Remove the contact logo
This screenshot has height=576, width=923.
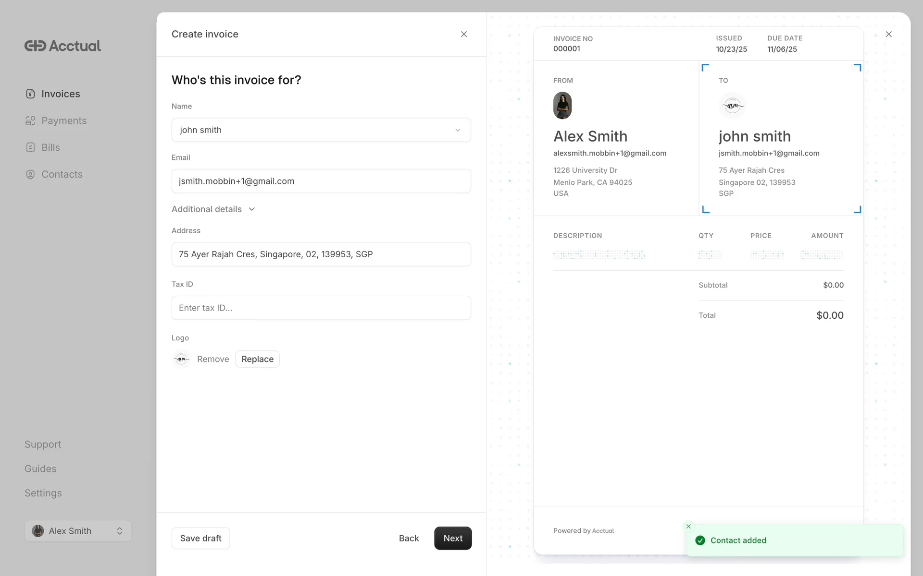[213, 359]
